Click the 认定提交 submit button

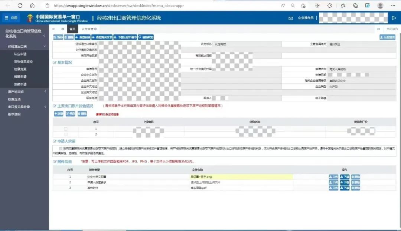387,37
